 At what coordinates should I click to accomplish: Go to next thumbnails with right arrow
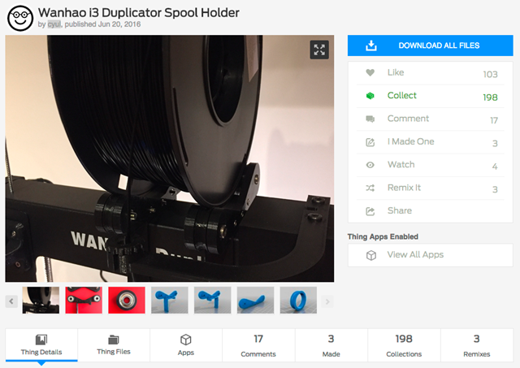click(327, 301)
